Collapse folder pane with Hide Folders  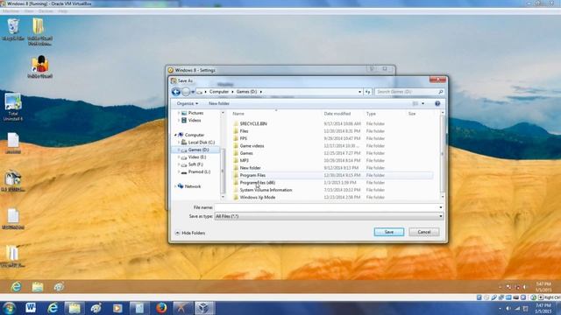(190, 233)
